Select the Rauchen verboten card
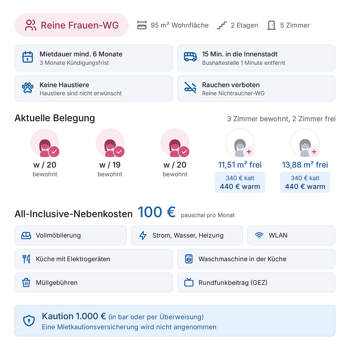The width and height of the screenshot is (350, 350). click(256, 88)
